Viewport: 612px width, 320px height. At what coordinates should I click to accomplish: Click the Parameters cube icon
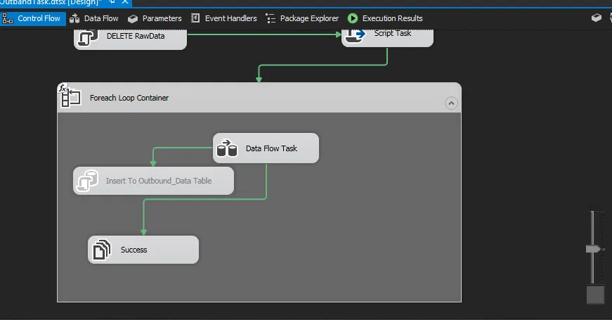pos(133,18)
